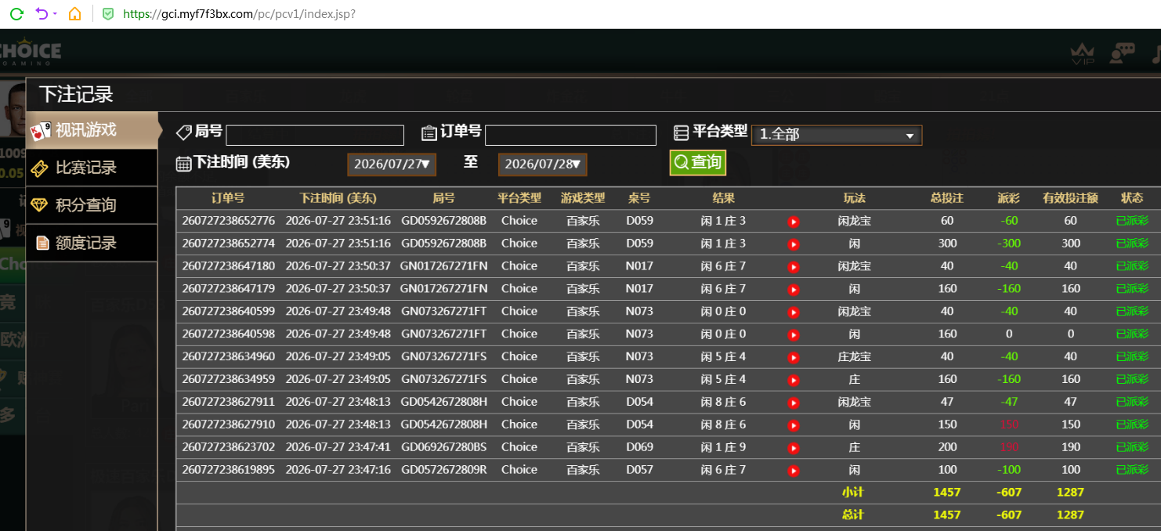Open the 额度记录 tab

tap(92, 243)
